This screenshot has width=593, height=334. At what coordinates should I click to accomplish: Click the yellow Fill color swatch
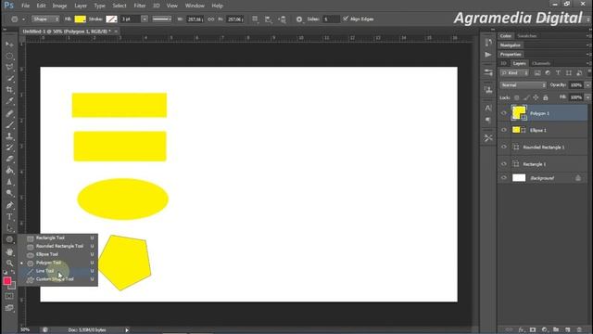[81, 19]
